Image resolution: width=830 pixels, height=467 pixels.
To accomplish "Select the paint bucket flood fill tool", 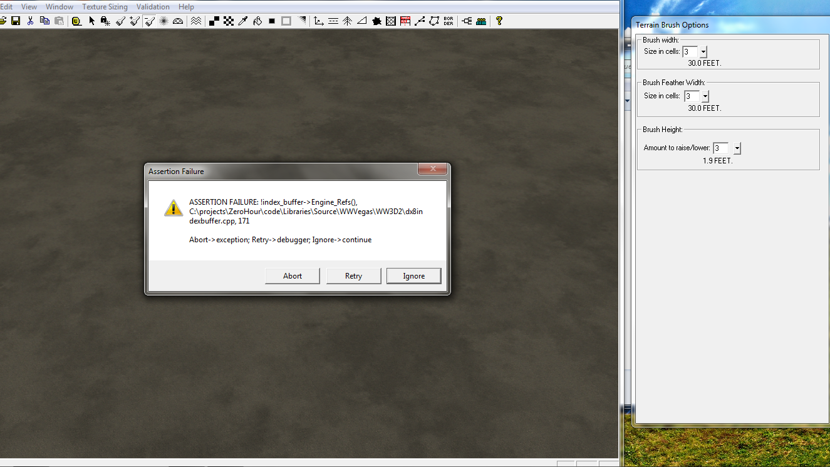I will 257,21.
